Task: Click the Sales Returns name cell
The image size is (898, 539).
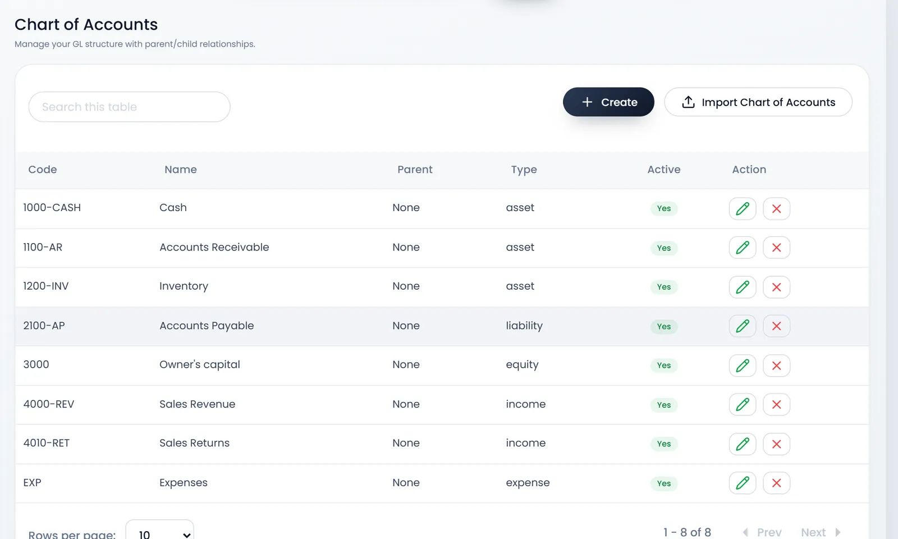Action: click(x=194, y=443)
